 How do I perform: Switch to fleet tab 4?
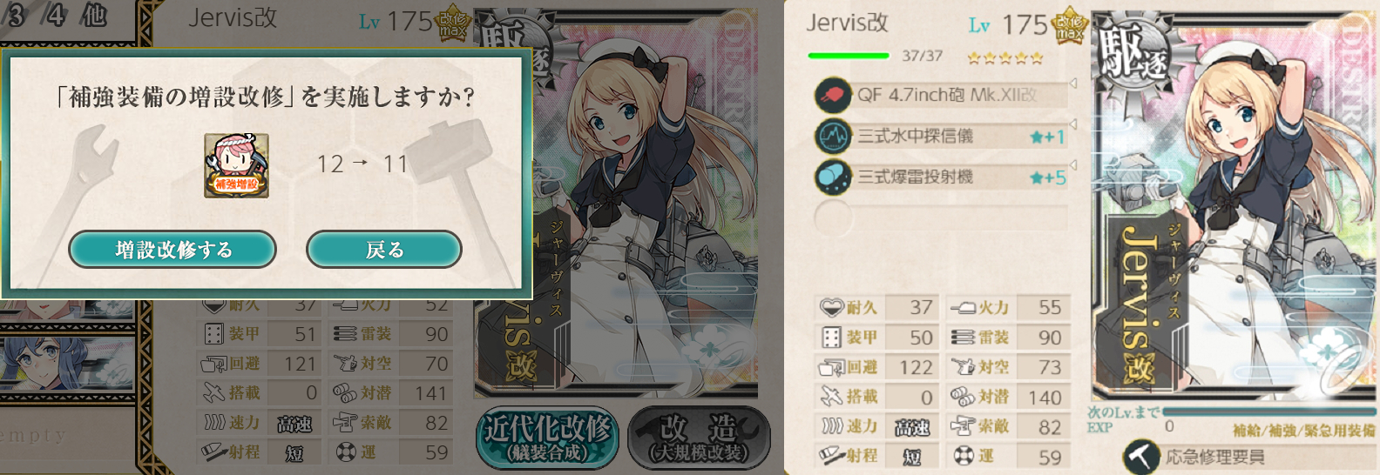[57, 15]
